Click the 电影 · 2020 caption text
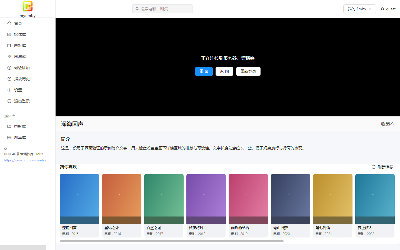The height and width of the screenshot is (250, 400). 281,234
